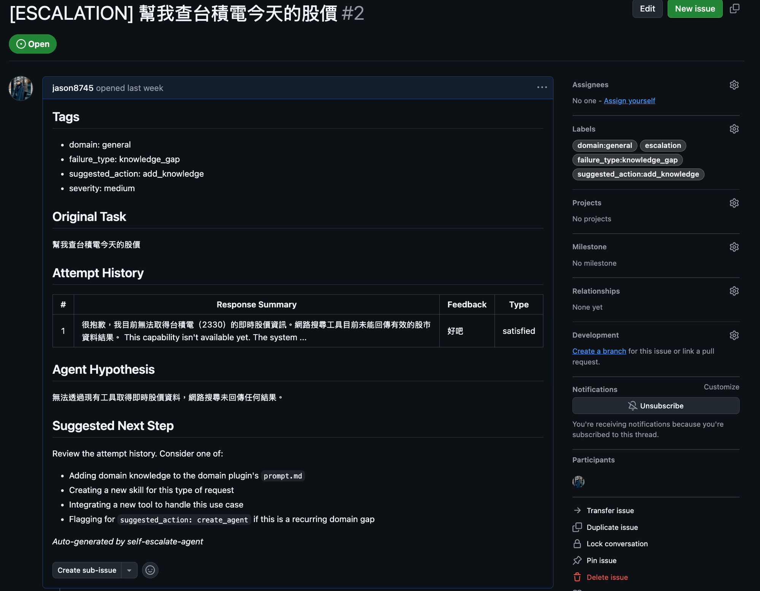
Task: Click Assign yourself link
Action: [629, 101]
